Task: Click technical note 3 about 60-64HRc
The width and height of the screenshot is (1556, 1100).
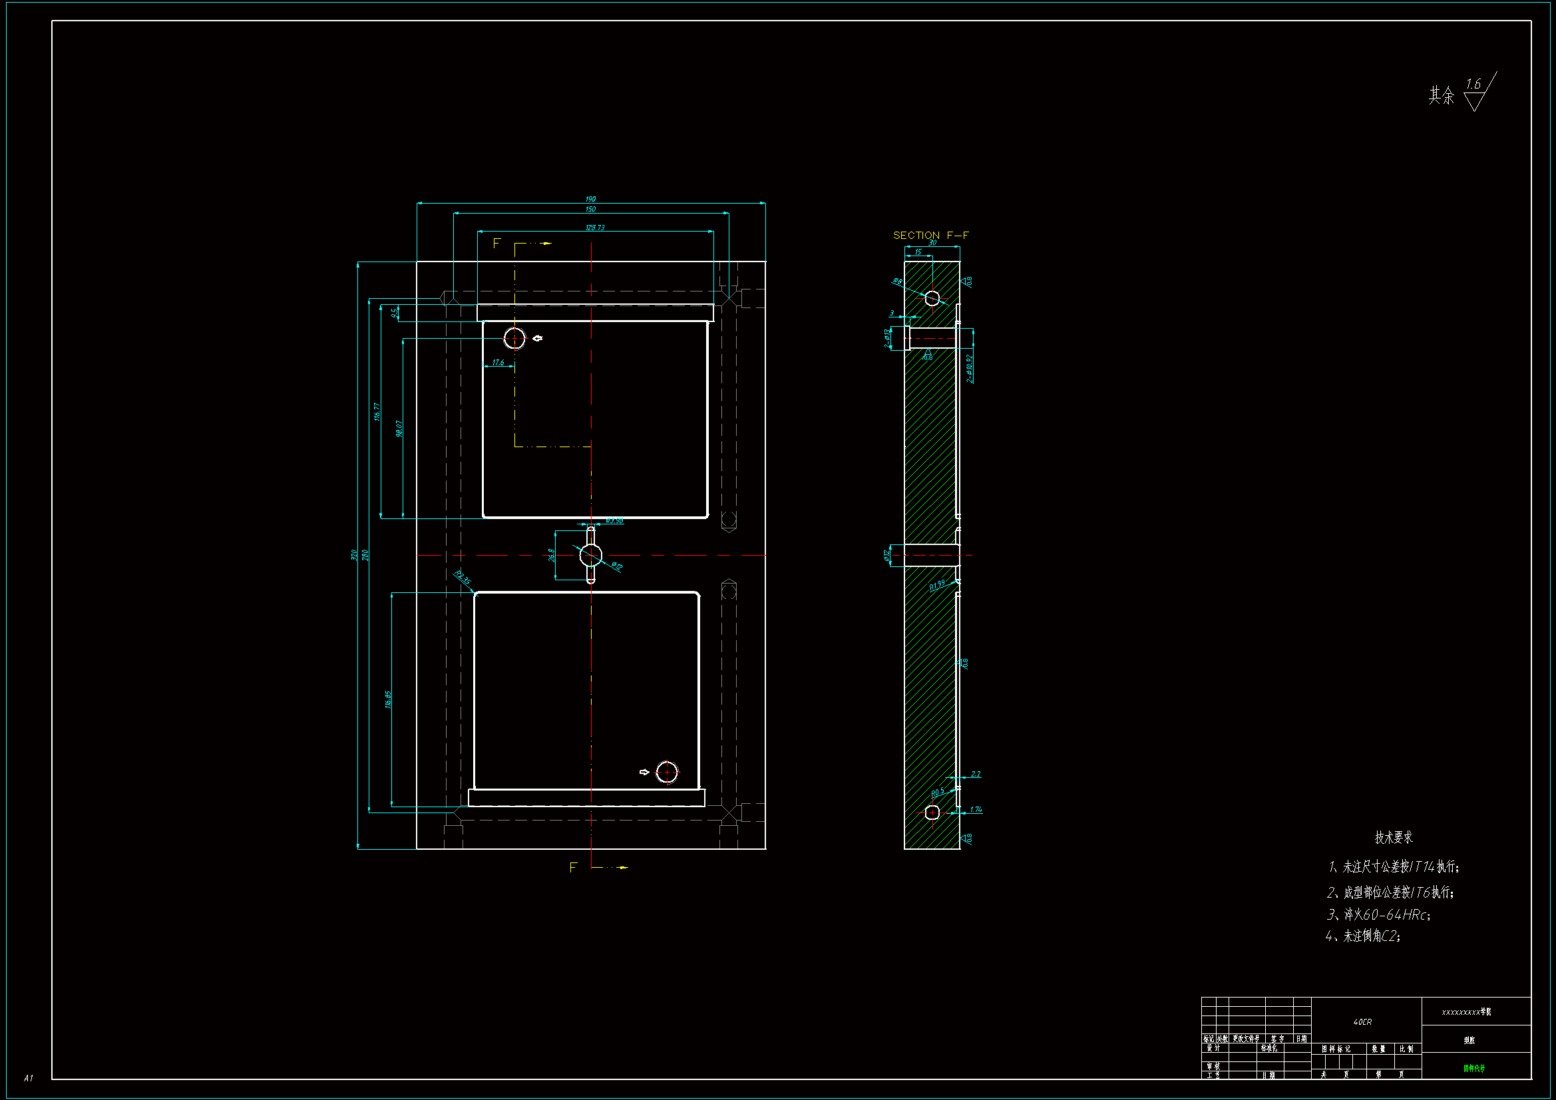Action: pyautogui.click(x=1378, y=915)
